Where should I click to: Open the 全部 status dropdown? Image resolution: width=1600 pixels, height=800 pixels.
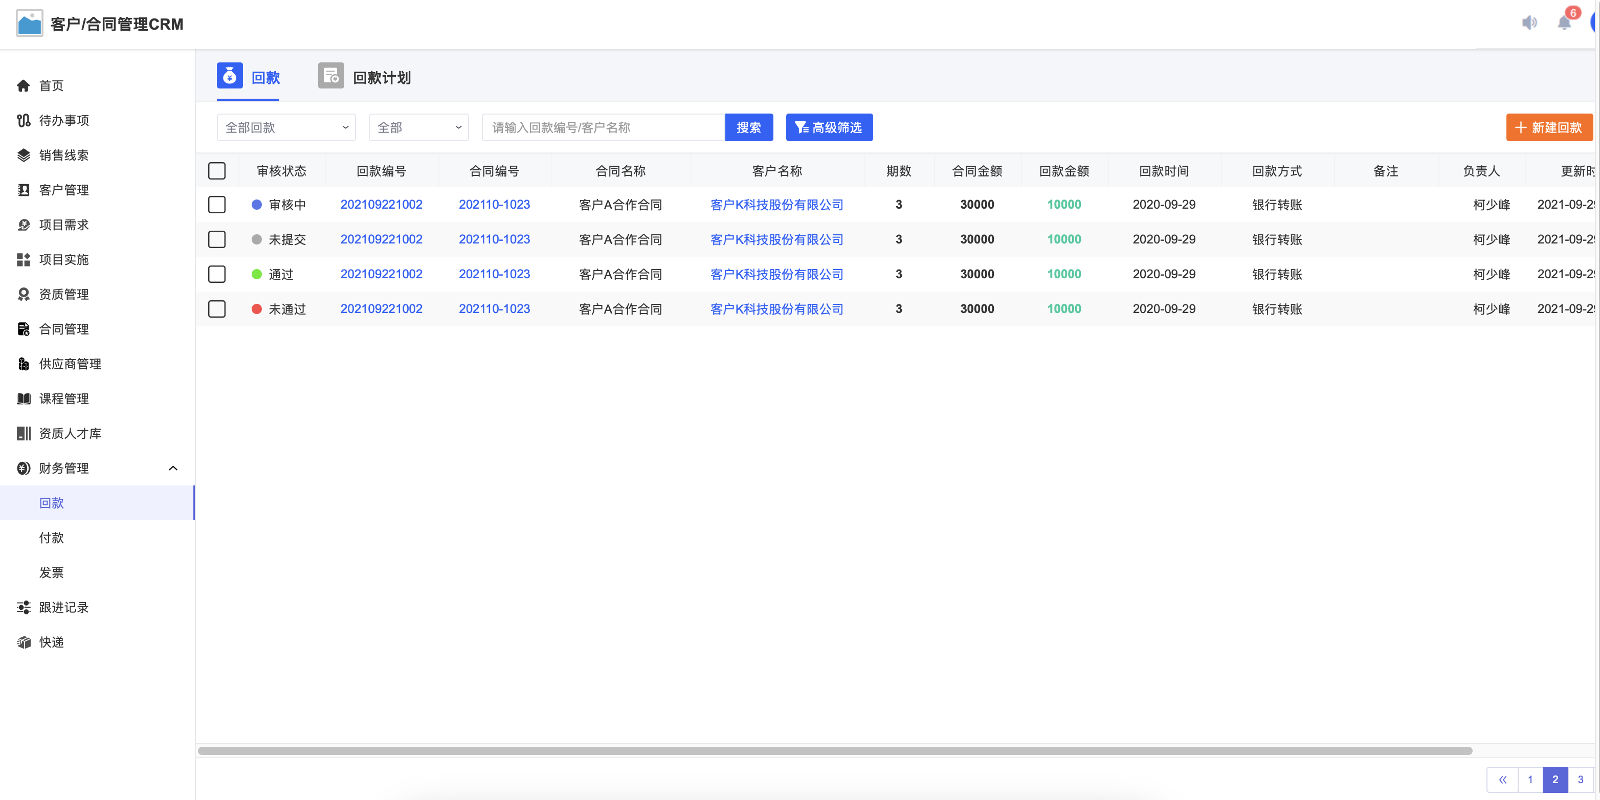418,127
